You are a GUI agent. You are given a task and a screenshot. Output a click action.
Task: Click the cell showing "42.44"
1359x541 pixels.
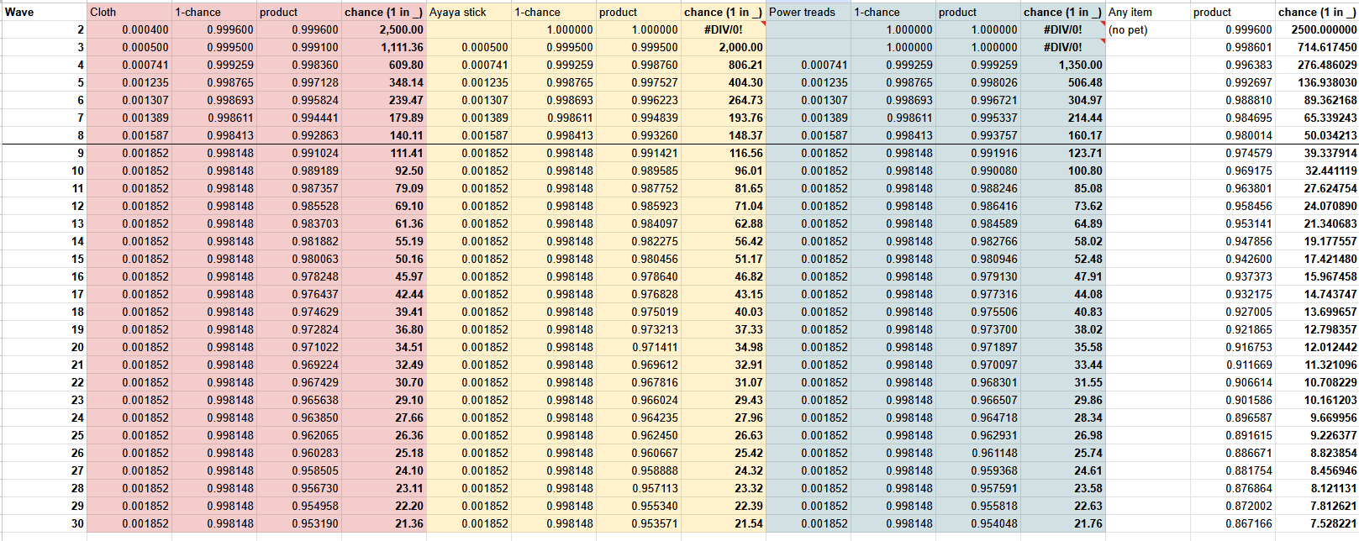coord(384,294)
